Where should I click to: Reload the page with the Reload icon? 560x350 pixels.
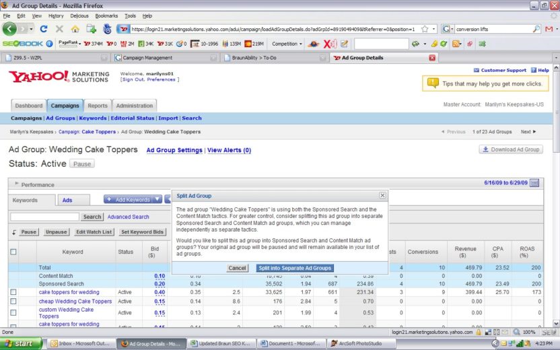pos(44,29)
